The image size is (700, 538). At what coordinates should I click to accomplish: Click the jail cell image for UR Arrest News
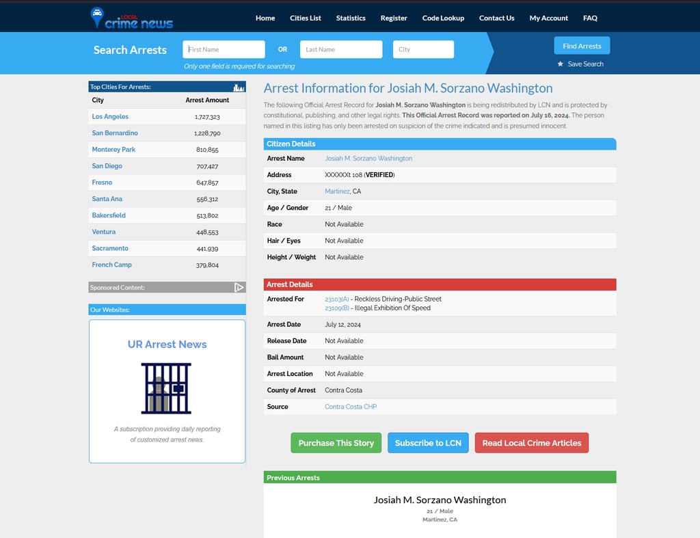click(x=167, y=388)
